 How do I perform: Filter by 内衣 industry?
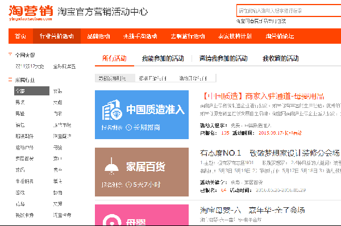[x=57, y=114]
